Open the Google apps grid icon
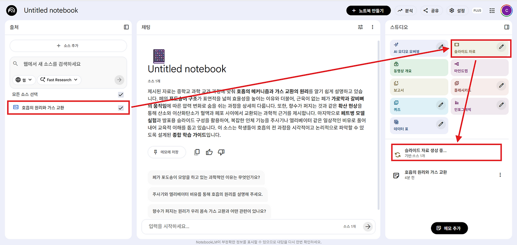 492,10
